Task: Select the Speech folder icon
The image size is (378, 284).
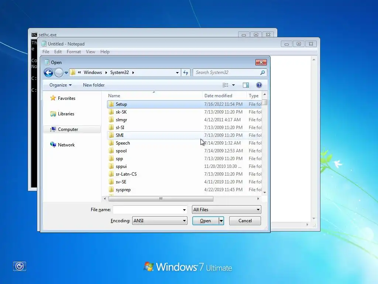Action: click(x=111, y=143)
